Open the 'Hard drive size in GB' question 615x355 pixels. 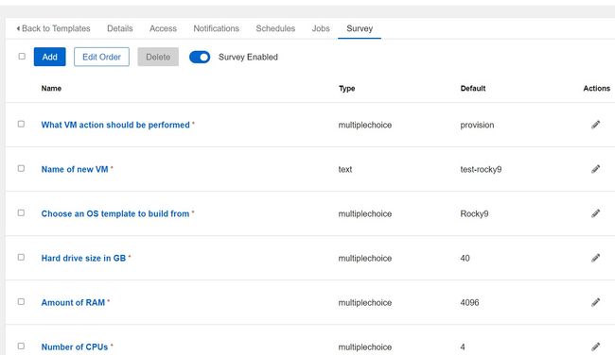83,258
